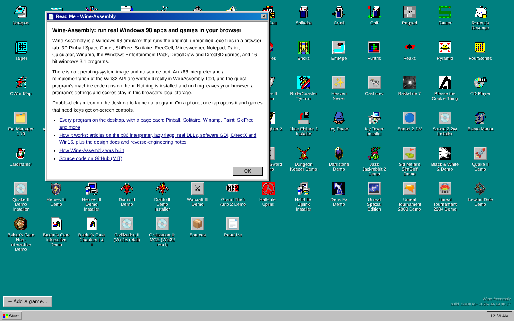
Task: Launch the Snood 2.2W game icon
Action: [410, 118]
